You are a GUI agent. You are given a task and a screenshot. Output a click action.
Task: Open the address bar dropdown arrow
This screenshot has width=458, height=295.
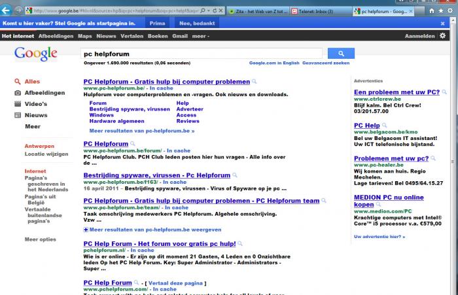(209, 11)
